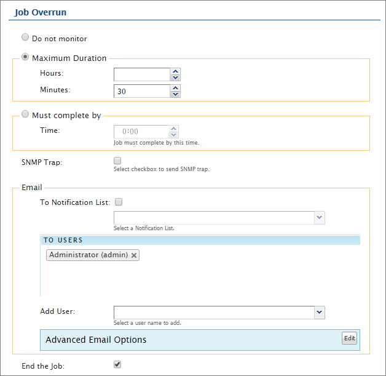Select the Do not monitor option

point(25,38)
